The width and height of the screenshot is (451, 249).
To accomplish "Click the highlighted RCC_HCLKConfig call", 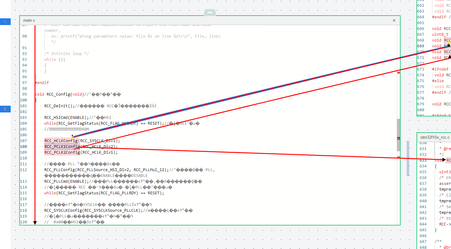I will coord(61,141).
